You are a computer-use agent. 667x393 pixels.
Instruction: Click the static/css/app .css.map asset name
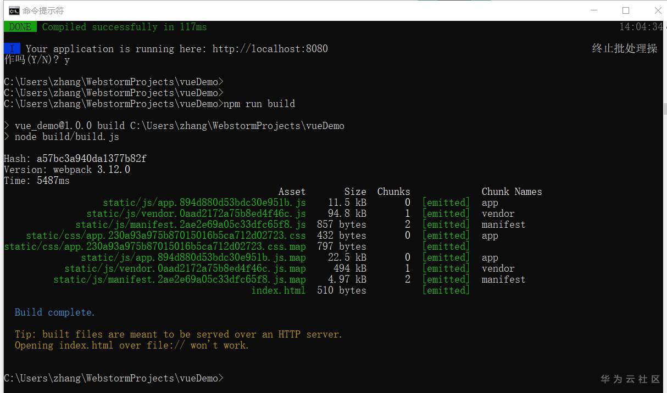[x=154, y=246]
